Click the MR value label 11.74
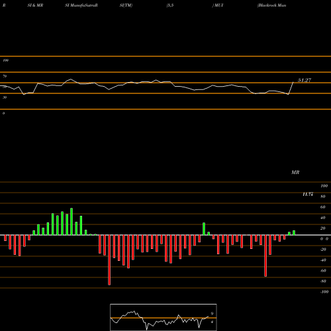 pyautogui.click(x=308, y=194)
